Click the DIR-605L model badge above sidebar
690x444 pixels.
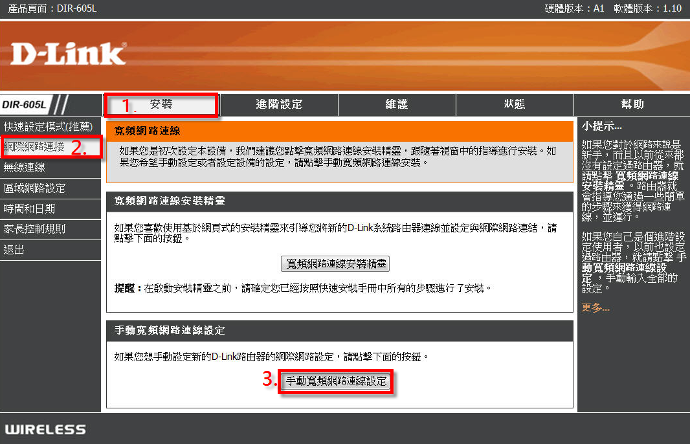click(x=25, y=105)
